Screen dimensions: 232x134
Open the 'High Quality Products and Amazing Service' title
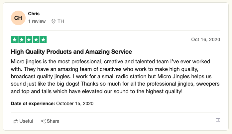(x=71, y=52)
